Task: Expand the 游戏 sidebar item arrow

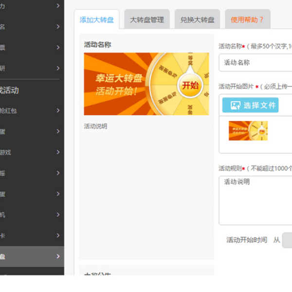Action: pos(58,152)
